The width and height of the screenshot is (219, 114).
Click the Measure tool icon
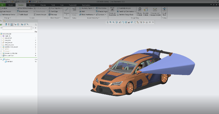(67, 10)
